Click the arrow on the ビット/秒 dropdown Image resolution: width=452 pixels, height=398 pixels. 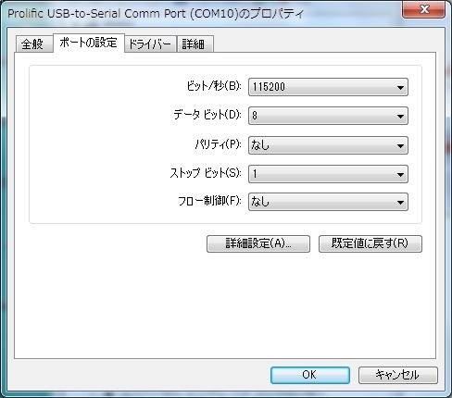point(400,87)
